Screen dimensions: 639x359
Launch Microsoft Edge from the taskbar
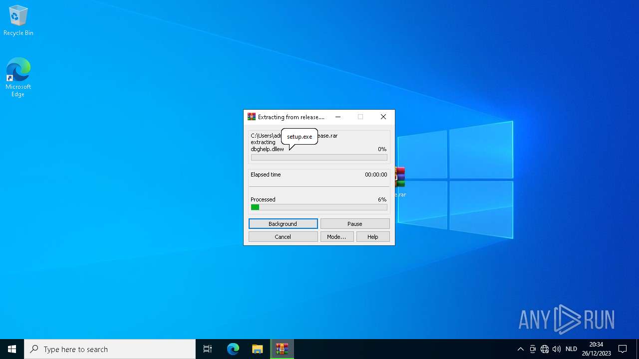pyautogui.click(x=233, y=349)
